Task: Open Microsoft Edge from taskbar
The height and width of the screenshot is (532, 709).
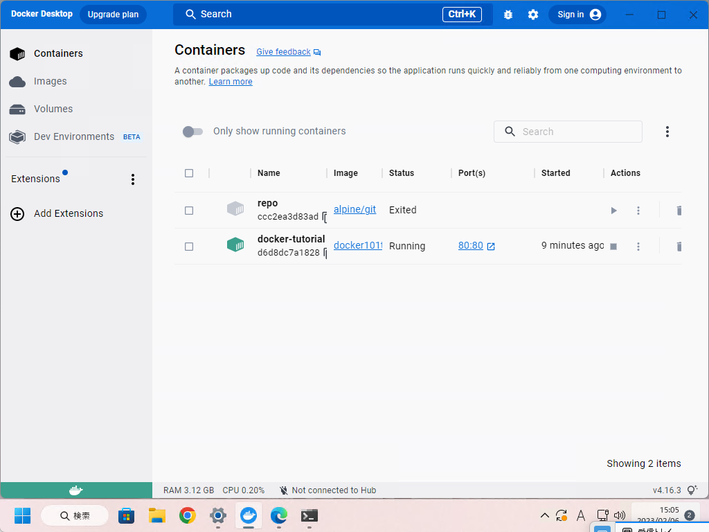Action: (278, 515)
